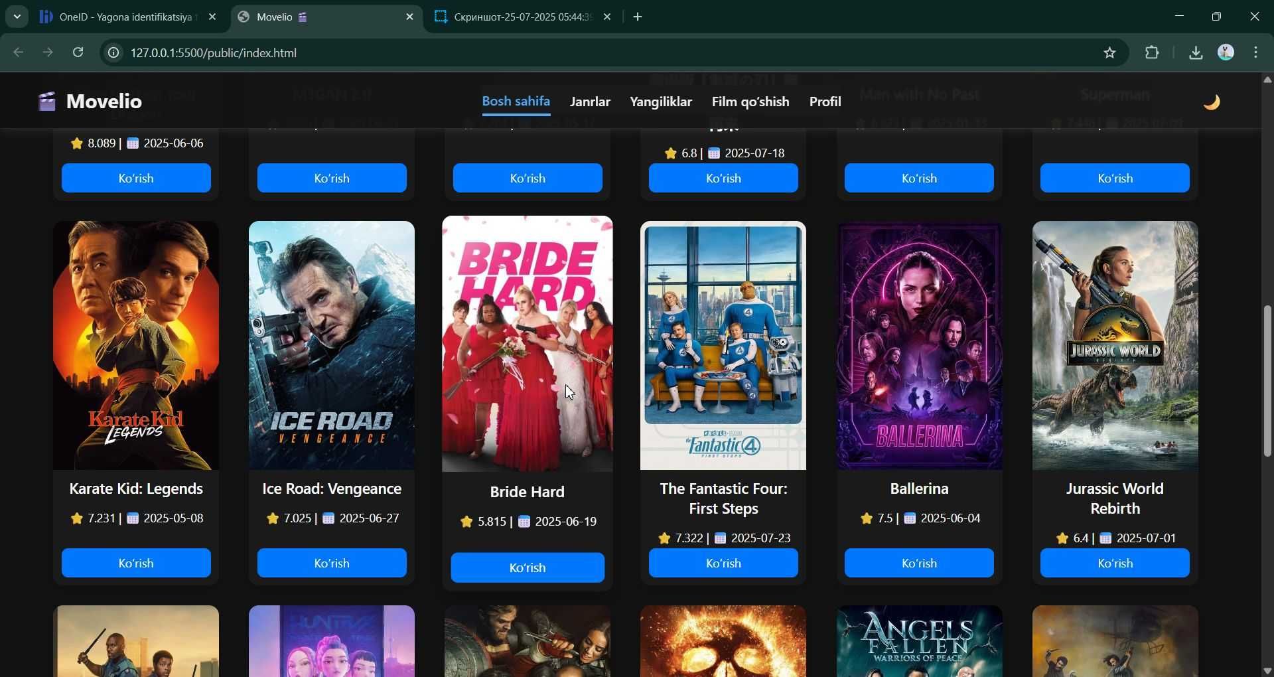Image resolution: width=1274 pixels, height=677 pixels.
Task: Click the star icon next to 7.5
Action: [866, 518]
